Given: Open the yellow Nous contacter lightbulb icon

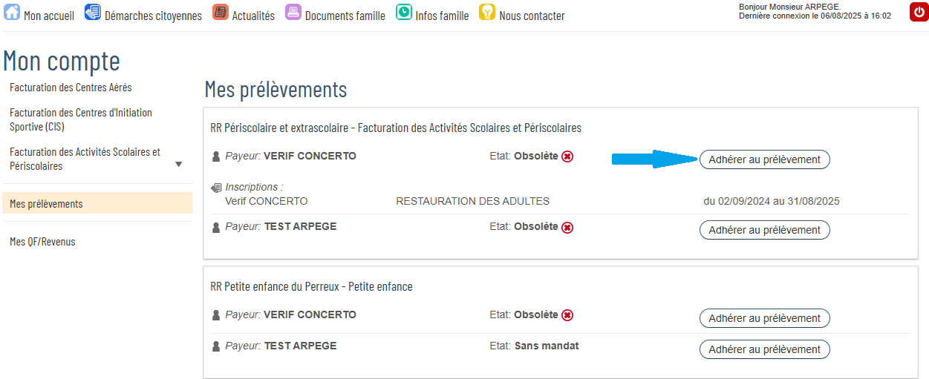Looking at the screenshot, I should (487, 13).
